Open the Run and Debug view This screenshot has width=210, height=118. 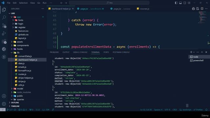4,33
